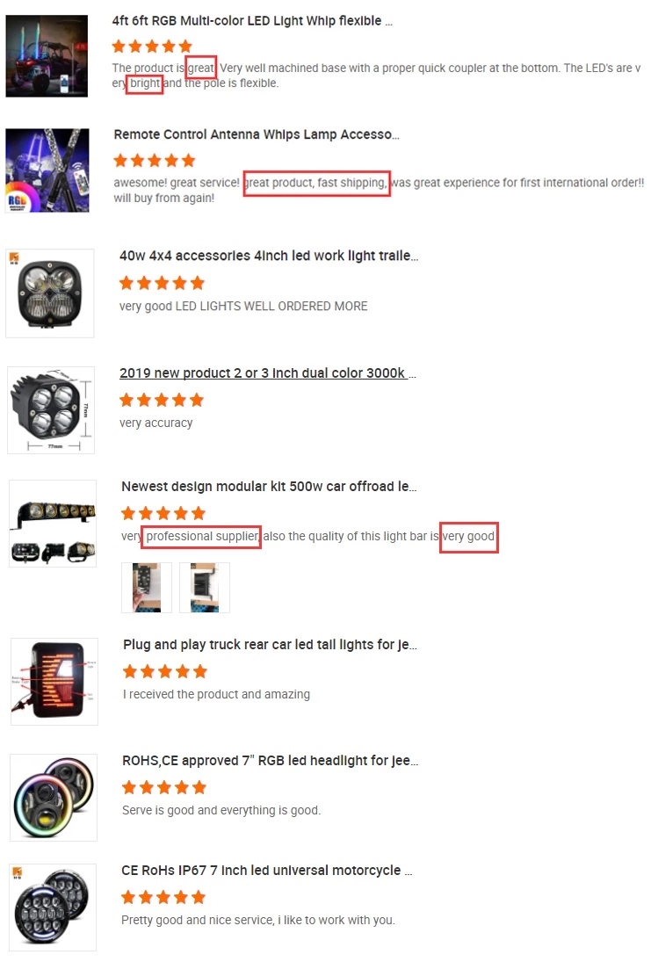View second review photo under light bar review
The width and height of the screenshot is (658, 962).
pyautogui.click(x=204, y=587)
